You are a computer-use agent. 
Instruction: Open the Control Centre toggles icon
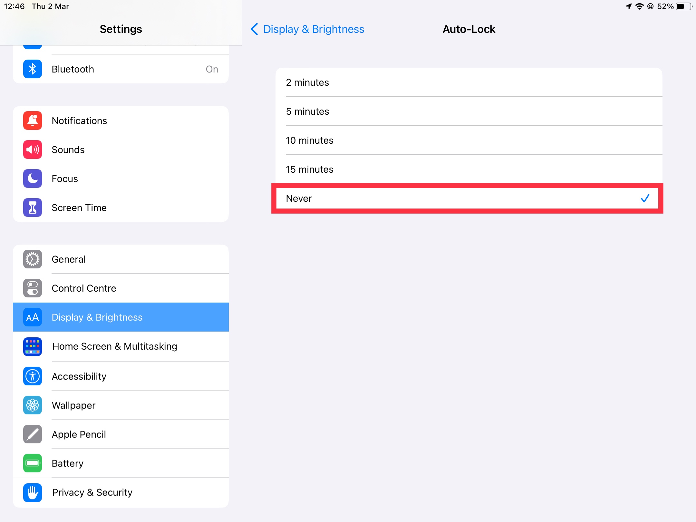[33, 288]
